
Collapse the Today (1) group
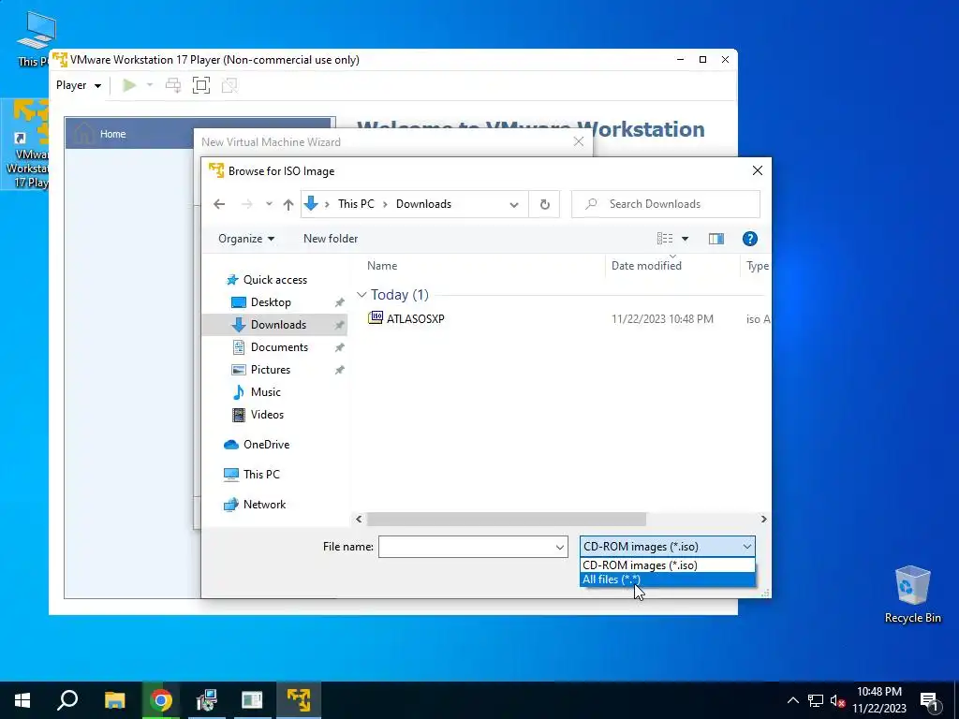coord(361,295)
